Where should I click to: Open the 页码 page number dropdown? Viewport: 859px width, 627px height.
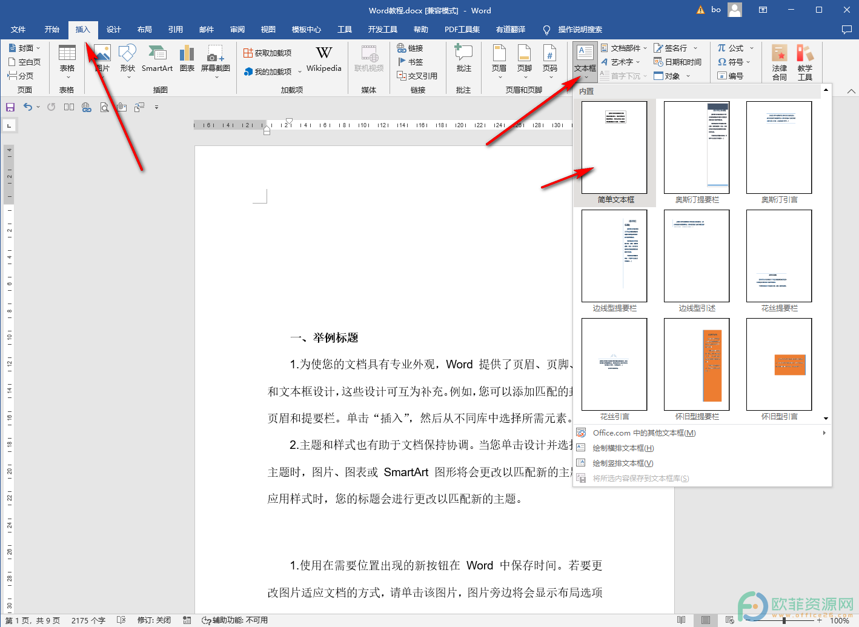click(x=550, y=62)
